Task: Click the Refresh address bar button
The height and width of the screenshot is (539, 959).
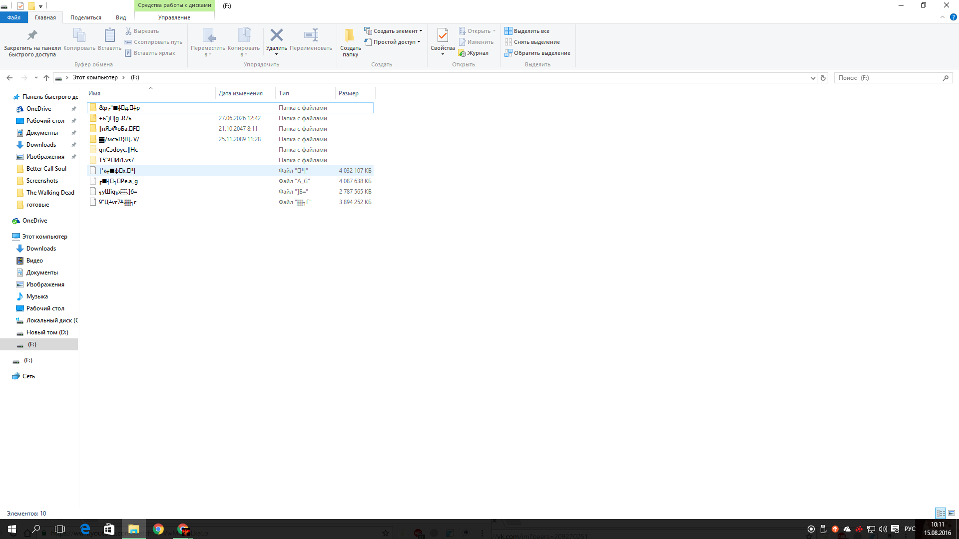Action: tap(823, 78)
